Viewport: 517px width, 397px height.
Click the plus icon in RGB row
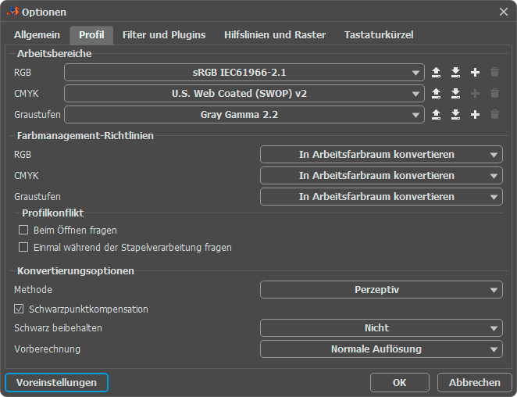point(475,72)
